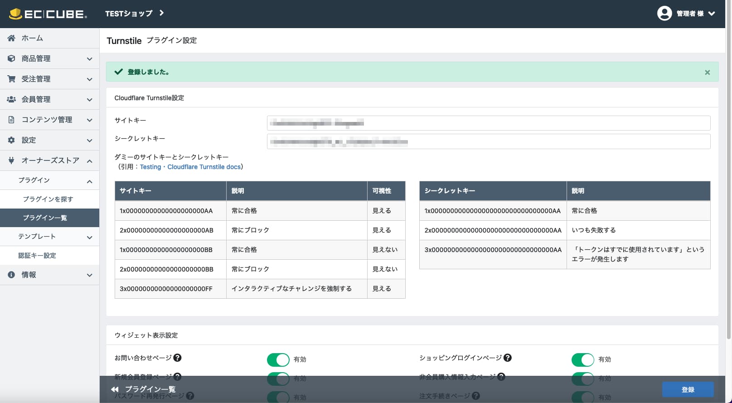
Task: Click the information circle icon in sidebar
Action: [11, 275]
